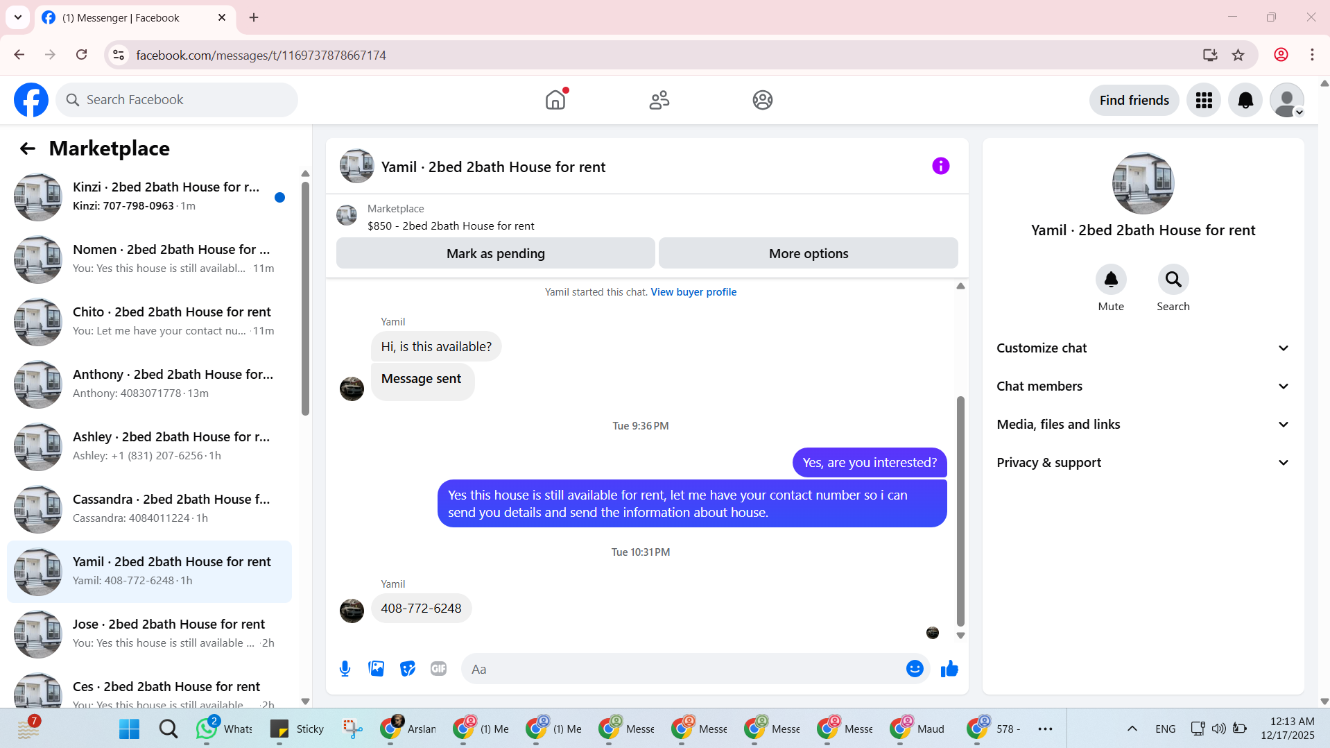Open taskbar clock and date

tap(1287, 729)
